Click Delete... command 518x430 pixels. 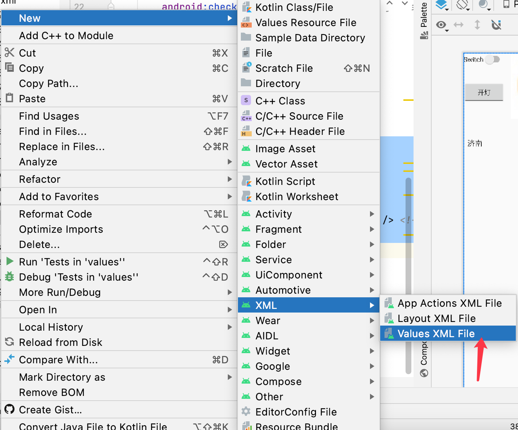click(119, 244)
